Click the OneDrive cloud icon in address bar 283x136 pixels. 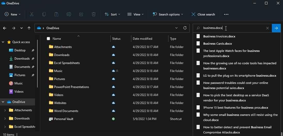[39, 28]
